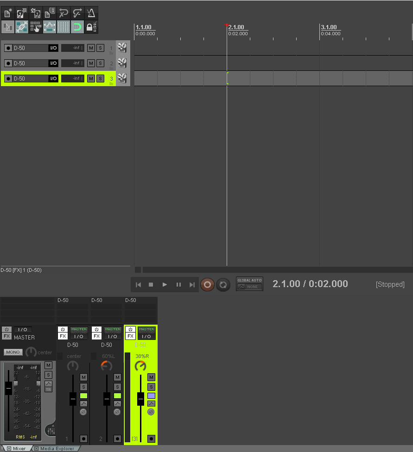Toggle master MONO button

click(13, 352)
